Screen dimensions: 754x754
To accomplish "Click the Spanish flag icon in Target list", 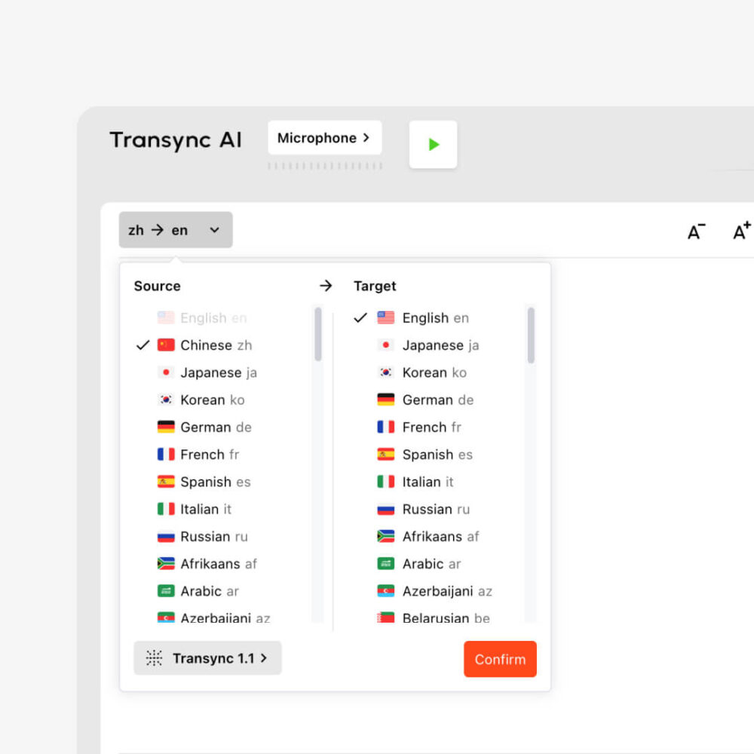I will coord(386,455).
